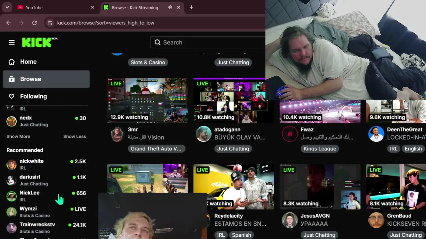The image size is (426, 239).
Task: Open dariusirl's avatar in Recommended
Action: click(12, 180)
